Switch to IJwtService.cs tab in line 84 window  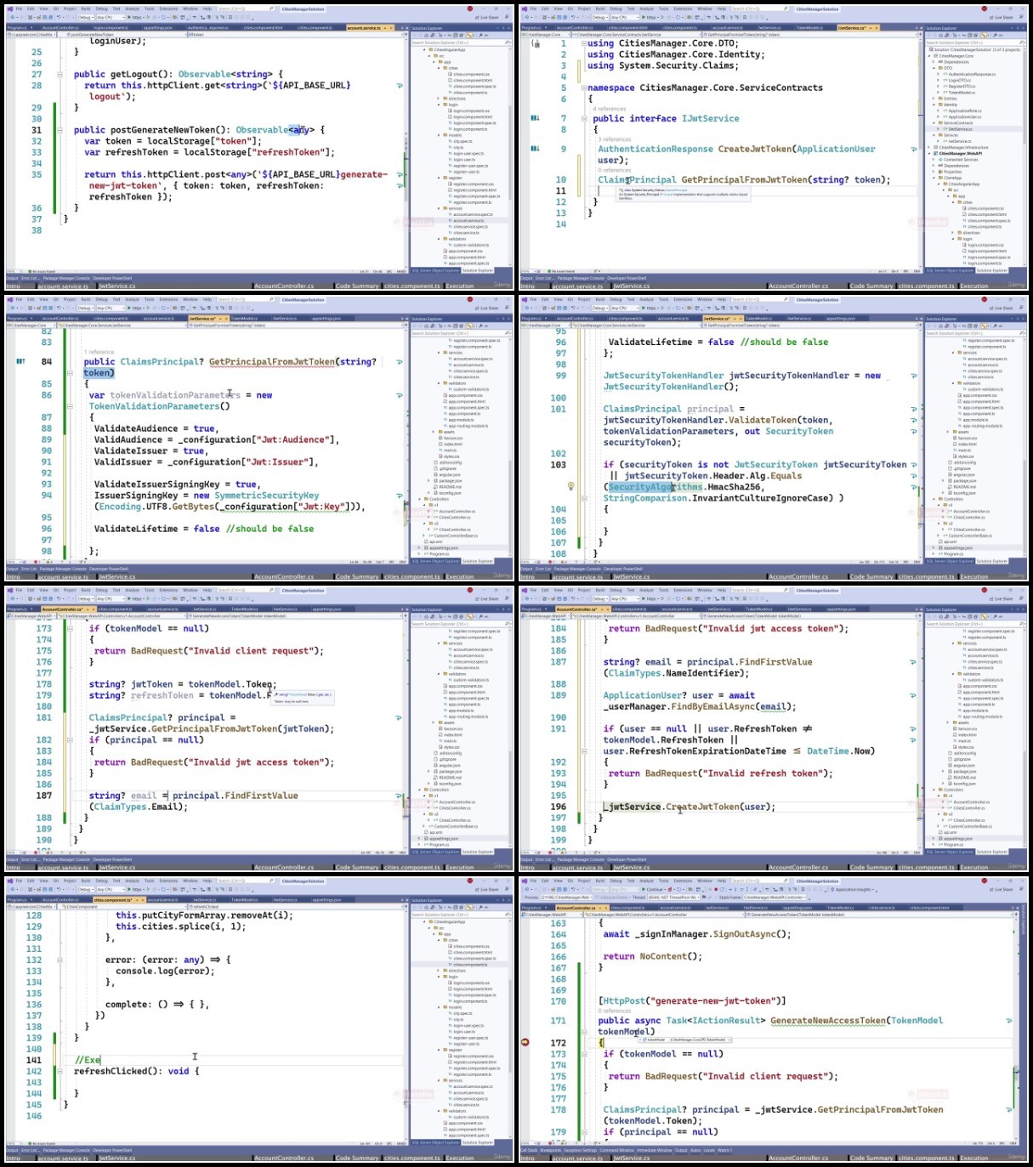point(284,319)
